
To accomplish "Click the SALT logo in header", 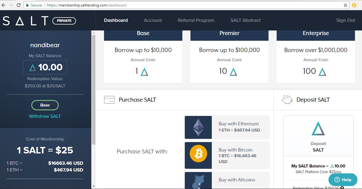I will tap(26, 21).
